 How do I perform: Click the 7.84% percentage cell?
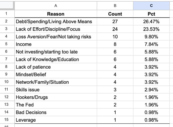151,44
